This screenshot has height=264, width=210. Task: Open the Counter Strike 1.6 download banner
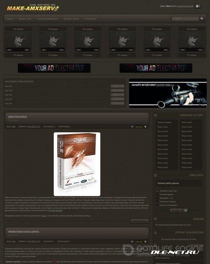[x=168, y=93]
